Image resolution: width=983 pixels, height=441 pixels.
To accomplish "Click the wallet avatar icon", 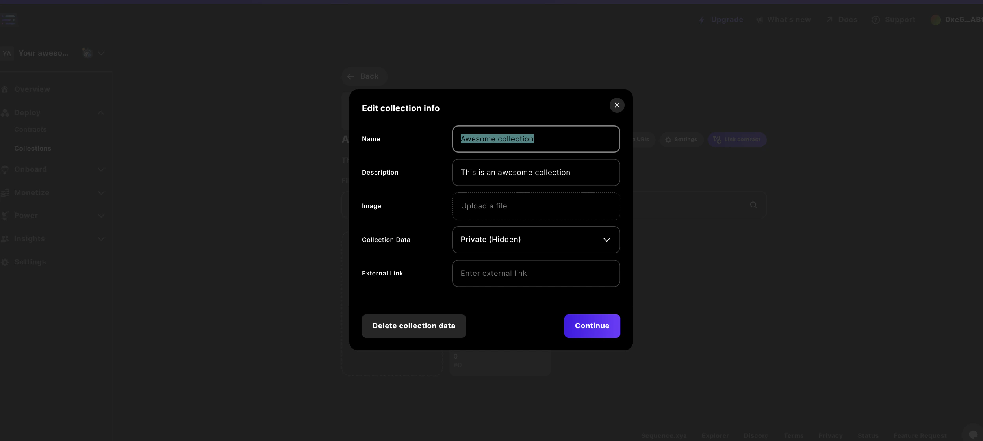I will pyautogui.click(x=936, y=20).
